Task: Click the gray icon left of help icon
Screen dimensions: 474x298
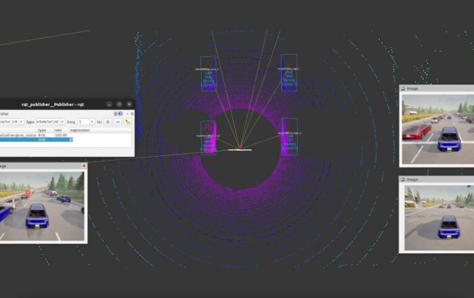Action: pos(116,114)
